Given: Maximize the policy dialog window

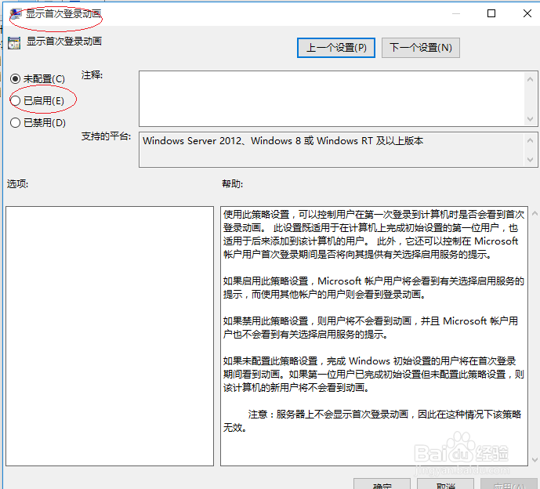Looking at the screenshot, I should tap(491, 13).
